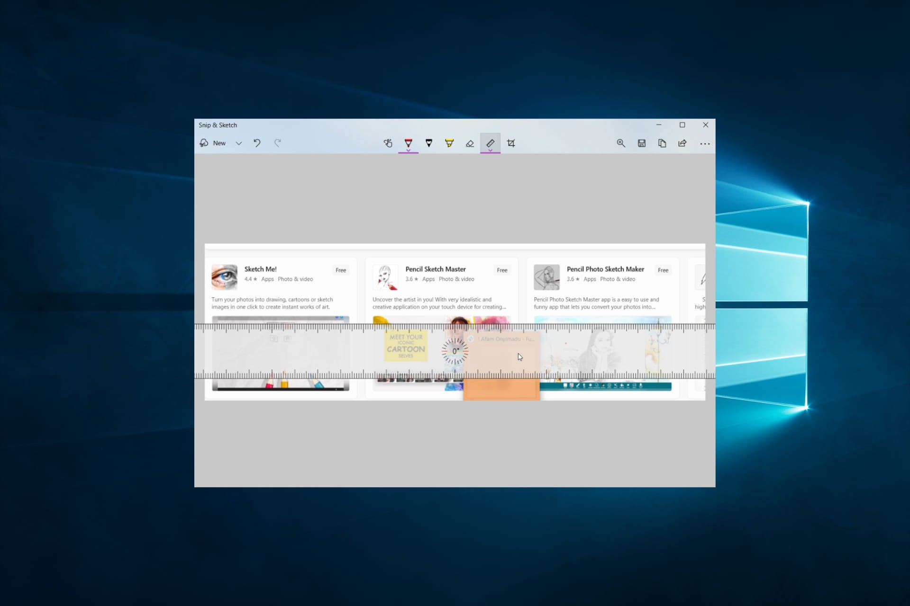Save the snip with Save as icon
The height and width of the screenshot is (606, 910).
click(x=642, y=143)
